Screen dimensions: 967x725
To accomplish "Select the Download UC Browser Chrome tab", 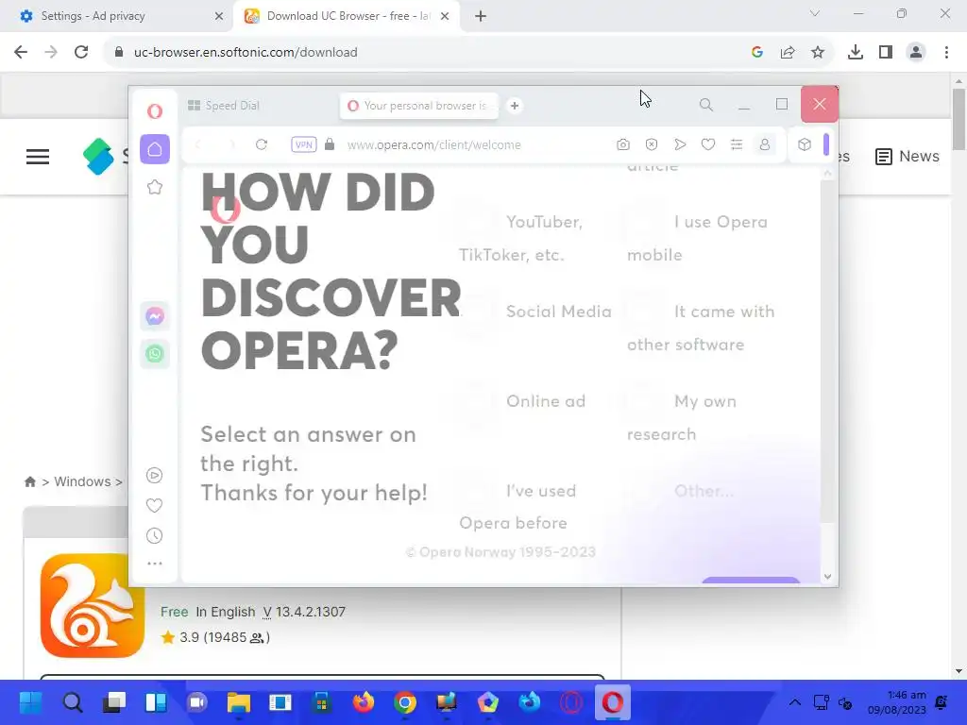I will (x=346, y=16).
